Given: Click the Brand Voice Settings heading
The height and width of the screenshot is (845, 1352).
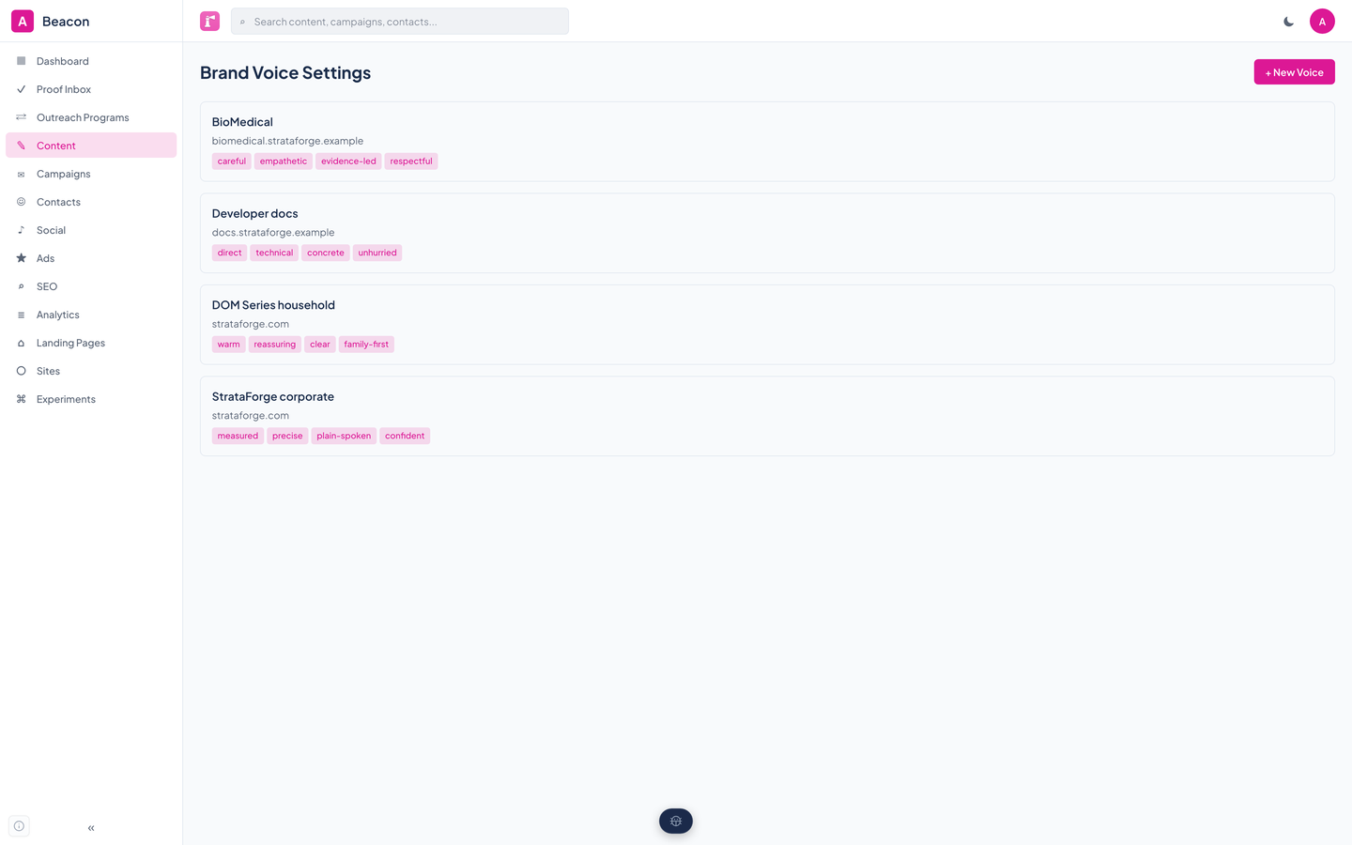Looking at the screenshot, I should click(285, 73).
